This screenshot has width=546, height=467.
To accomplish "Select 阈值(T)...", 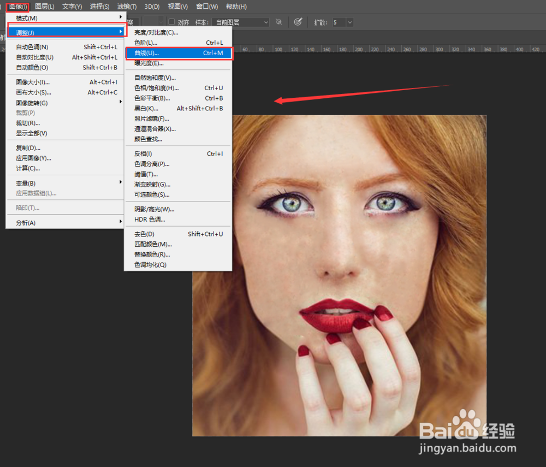I will tap(179, 174).
